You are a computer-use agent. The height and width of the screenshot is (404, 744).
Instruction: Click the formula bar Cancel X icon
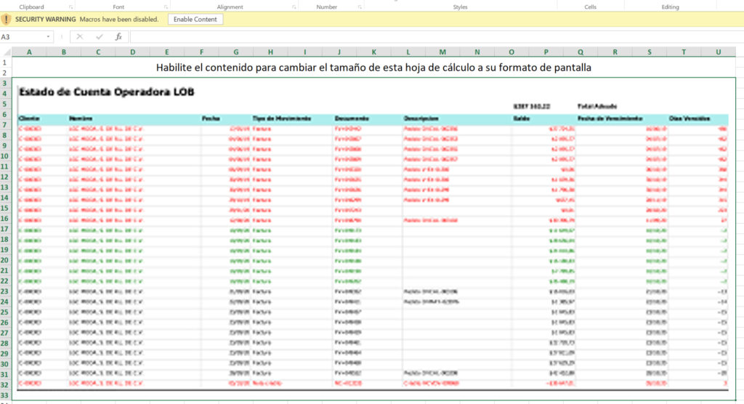(x=80, y=36)
